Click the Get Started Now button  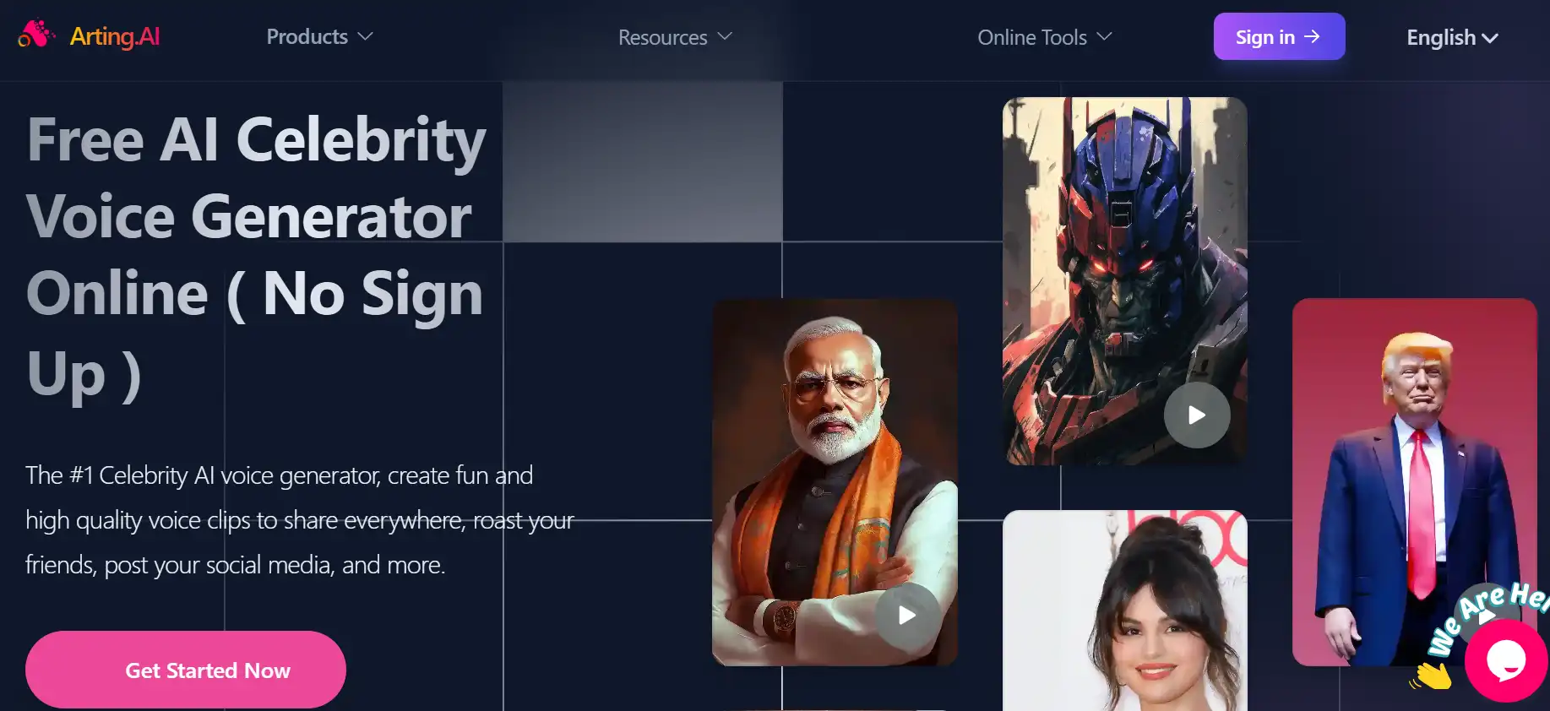[x=186, y=670]
